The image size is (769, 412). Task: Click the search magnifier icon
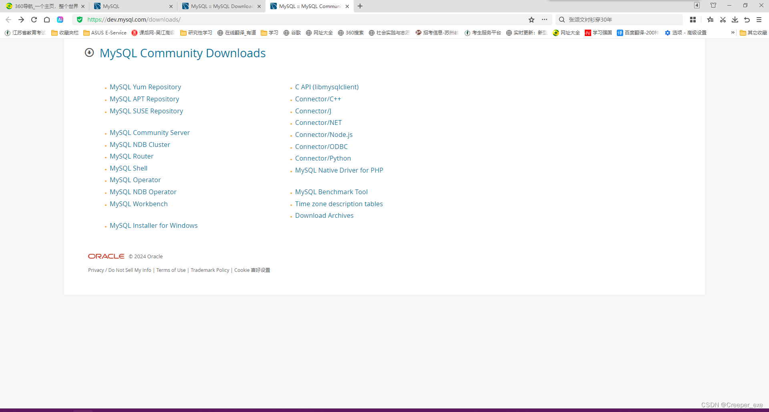click(x=562, y=20)
